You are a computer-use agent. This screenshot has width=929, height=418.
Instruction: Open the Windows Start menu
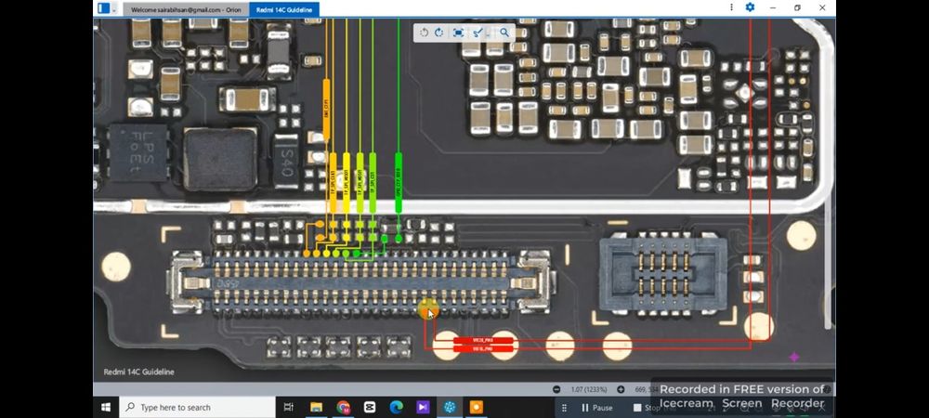coord(106,408)
